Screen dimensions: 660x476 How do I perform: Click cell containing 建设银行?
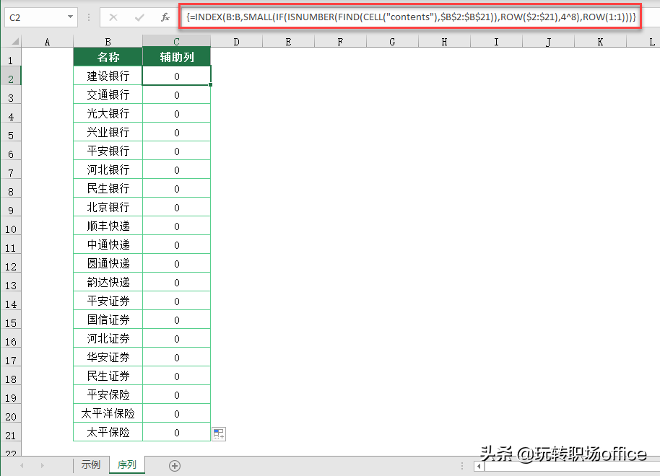click(x=108, y=76)
